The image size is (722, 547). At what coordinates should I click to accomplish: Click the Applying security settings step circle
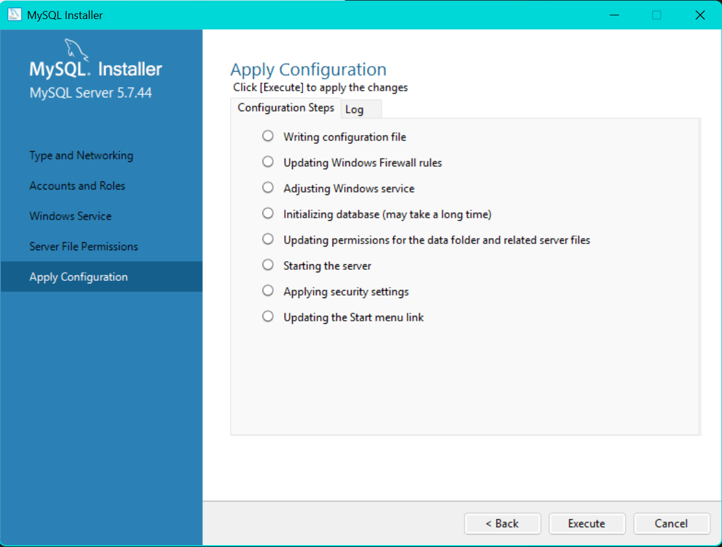(x=268, y=291)
